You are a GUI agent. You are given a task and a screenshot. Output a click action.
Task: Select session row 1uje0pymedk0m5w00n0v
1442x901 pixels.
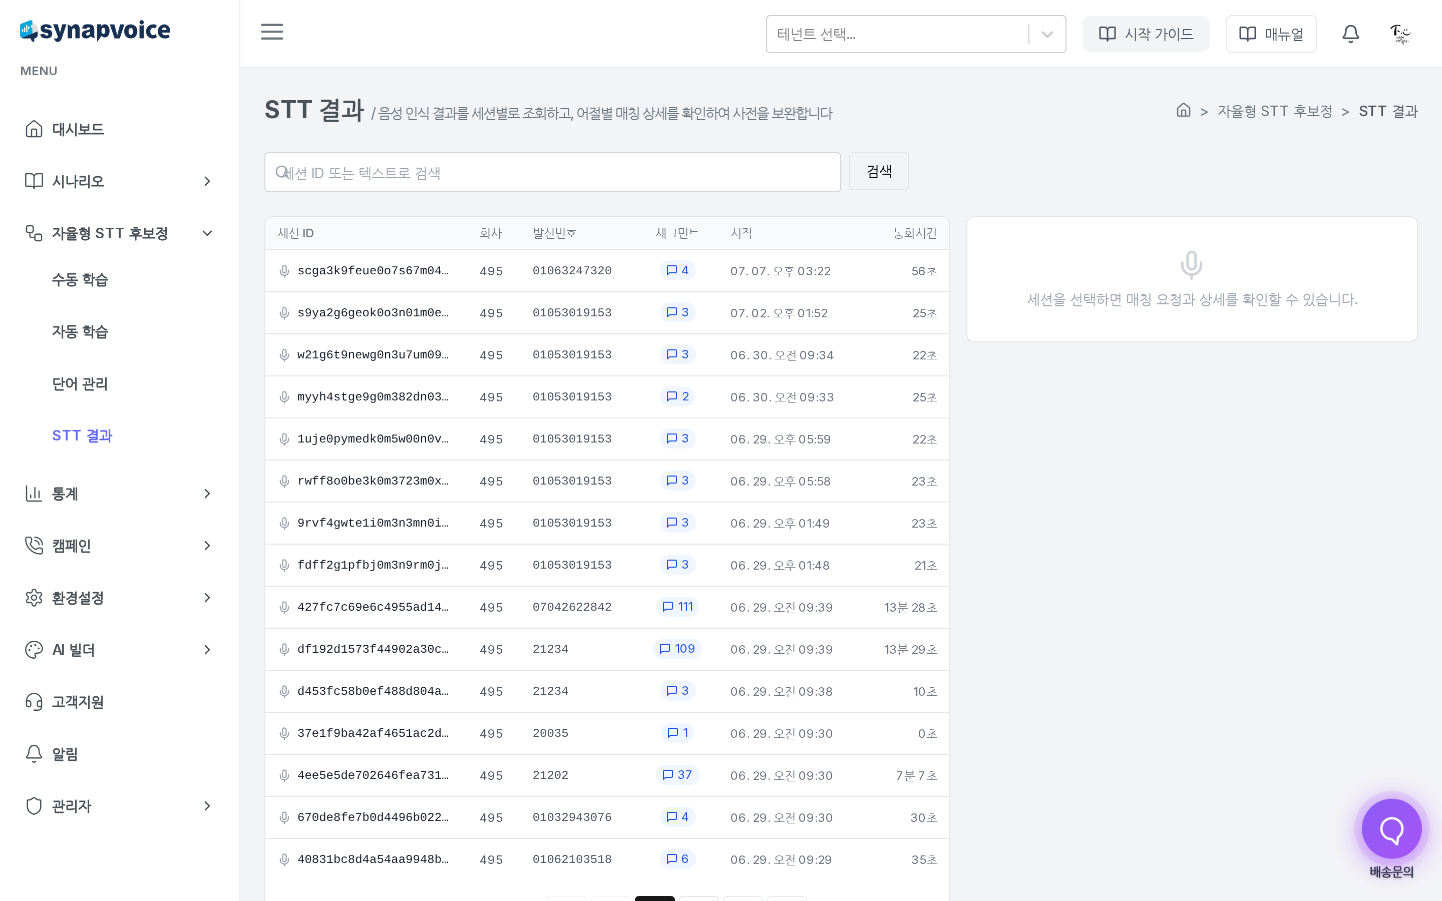607,438
